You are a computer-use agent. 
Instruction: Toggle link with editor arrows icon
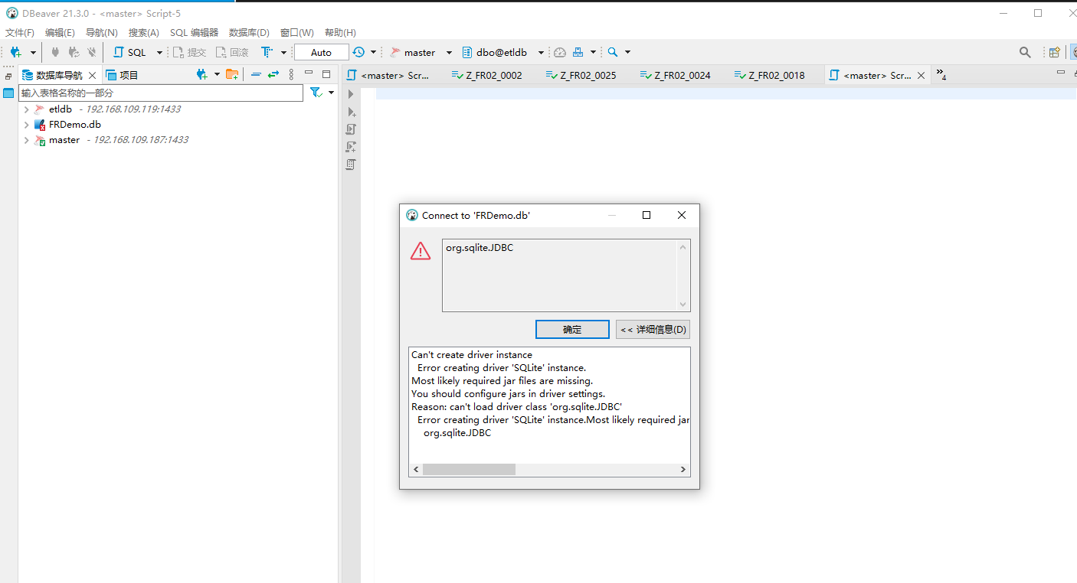pyautogui.click(x=273, y=74)
